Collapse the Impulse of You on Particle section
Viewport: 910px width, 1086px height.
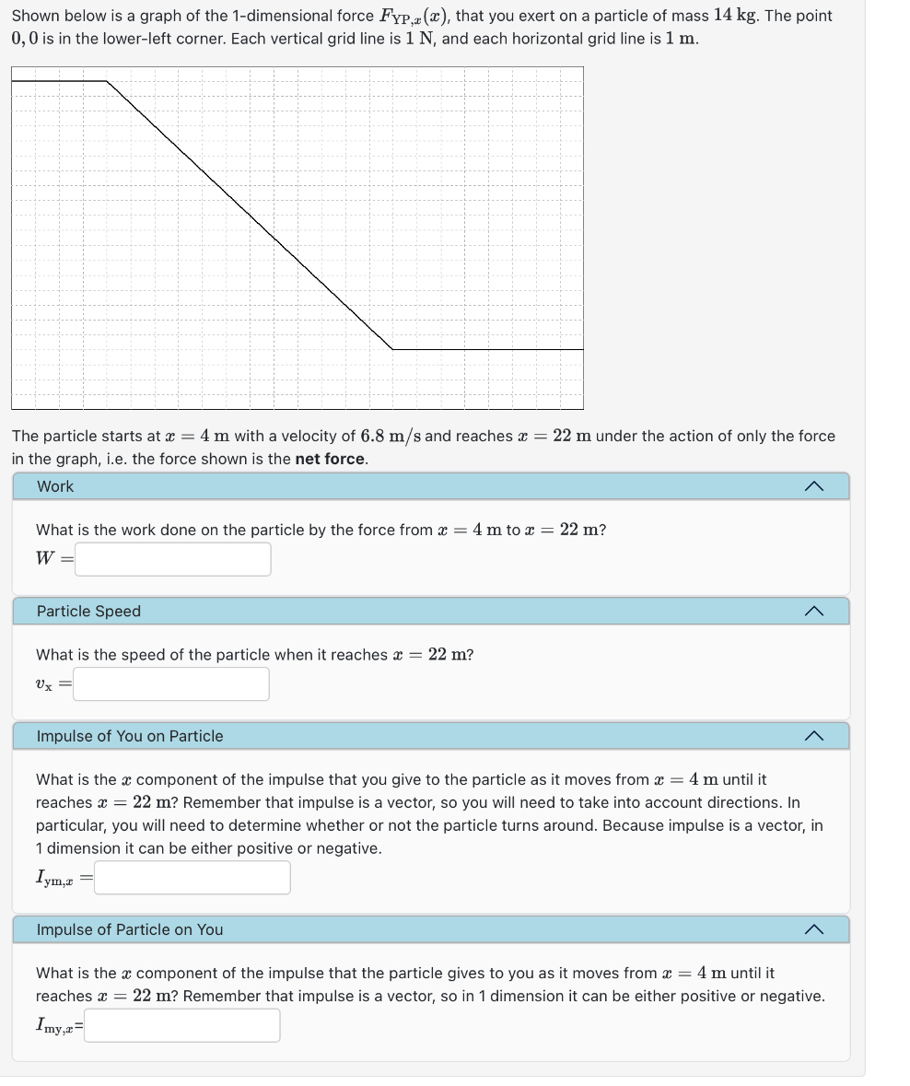(x=813, y=736)
